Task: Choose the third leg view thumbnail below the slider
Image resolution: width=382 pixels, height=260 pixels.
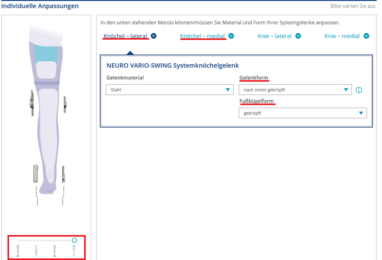Action: pos(55,250)
